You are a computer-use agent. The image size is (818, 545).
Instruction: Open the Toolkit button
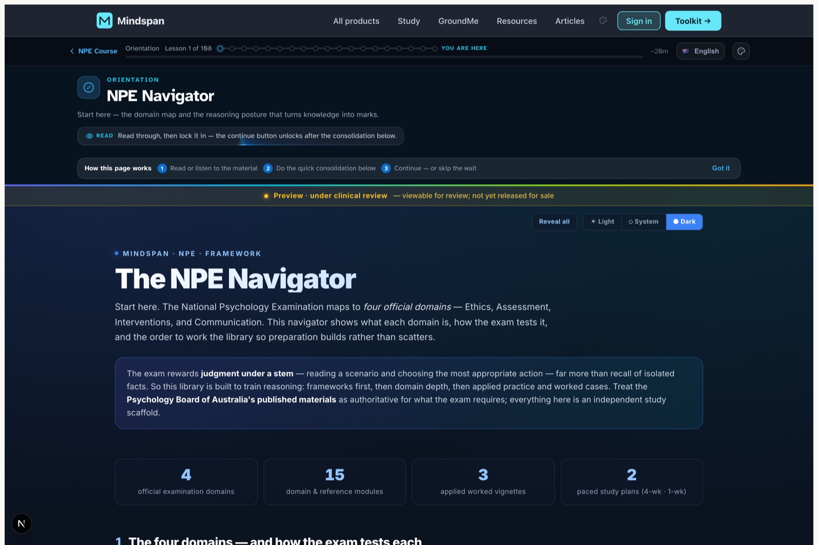pyautogui.click(x=693, y=21)
